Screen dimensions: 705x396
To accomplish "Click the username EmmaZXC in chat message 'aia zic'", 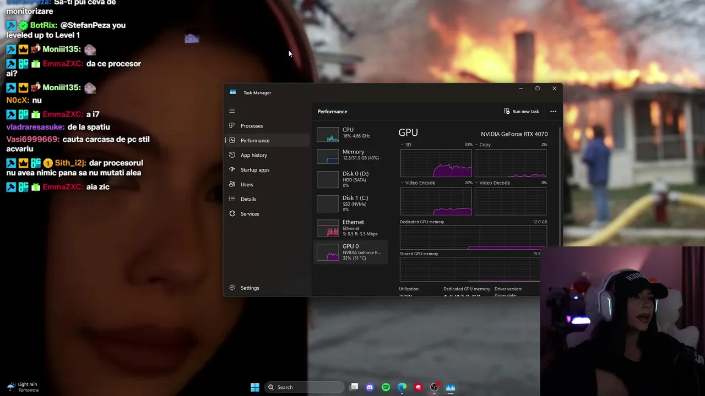I will pyautogui.click(x=63, y=187).
